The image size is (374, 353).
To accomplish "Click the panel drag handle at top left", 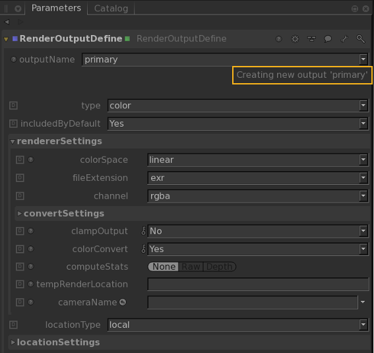I will pyautogui.click(x=6, y=9).
